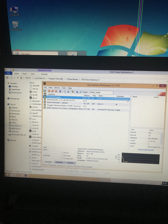Viewport: 168px width, 224px height.
Task: Click the Up arrow in Explorer address bar
Action: (18, 78)
